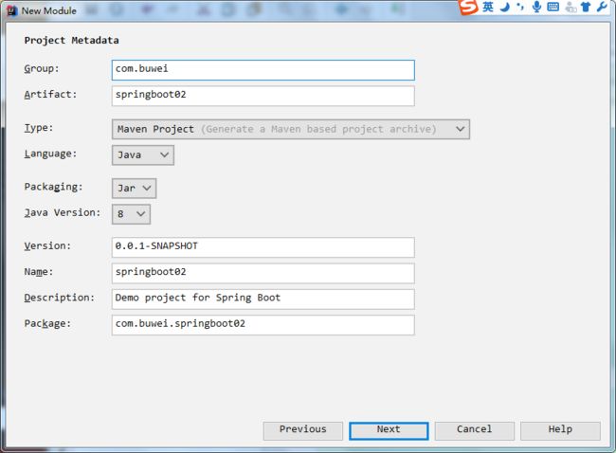Open the Type dropdown showing Maven Project
The height and width of the screenshot is (453, 616).
coord(291,129)
